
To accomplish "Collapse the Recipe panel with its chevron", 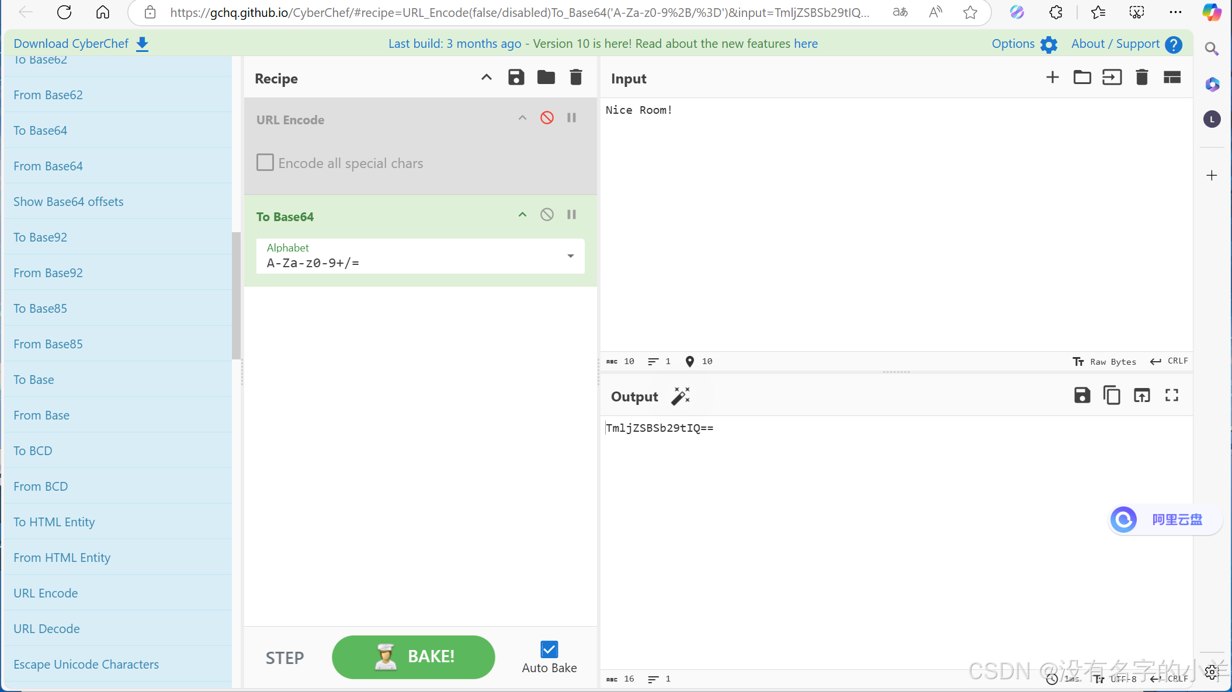I will coord(486,78).
